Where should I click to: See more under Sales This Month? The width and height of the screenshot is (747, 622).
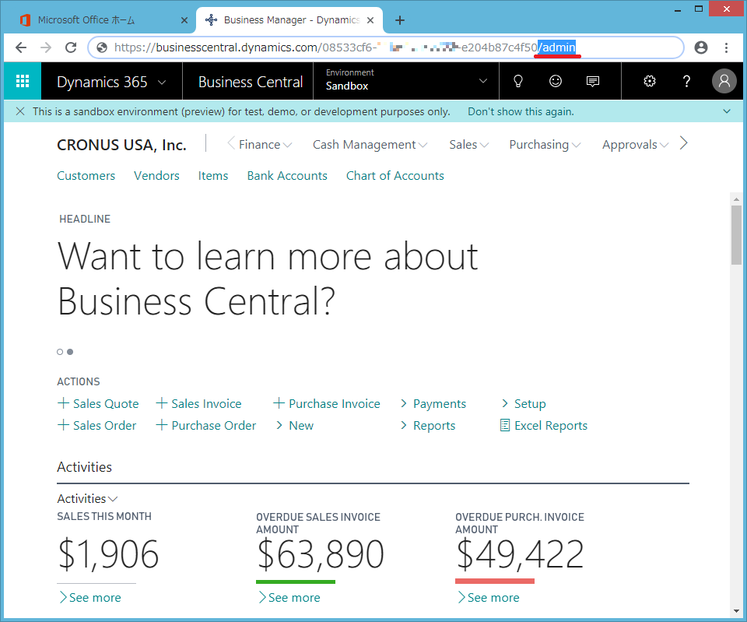pyautogui.click(x=89, y=597)
